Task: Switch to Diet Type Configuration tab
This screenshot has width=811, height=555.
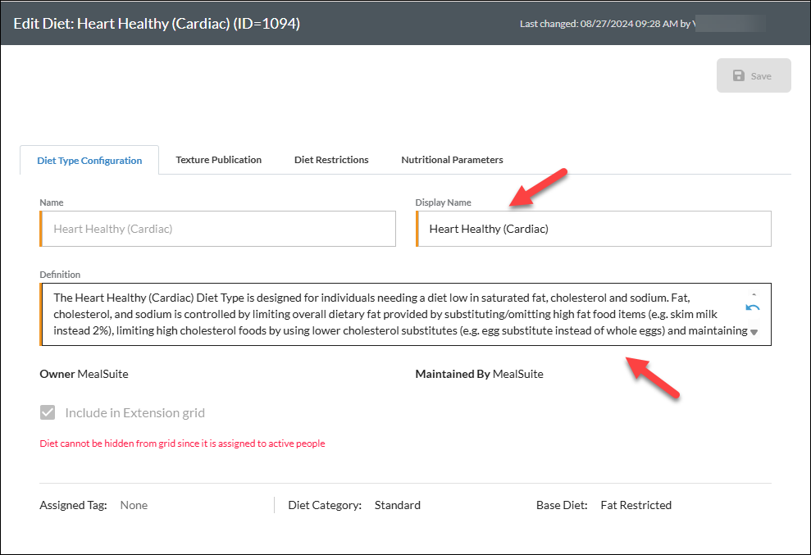Action: 89,161
